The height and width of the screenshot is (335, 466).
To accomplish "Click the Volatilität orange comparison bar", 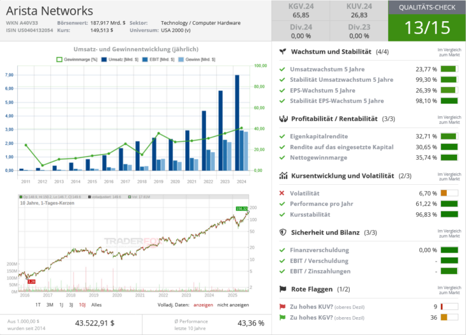I will pos(444,193).
